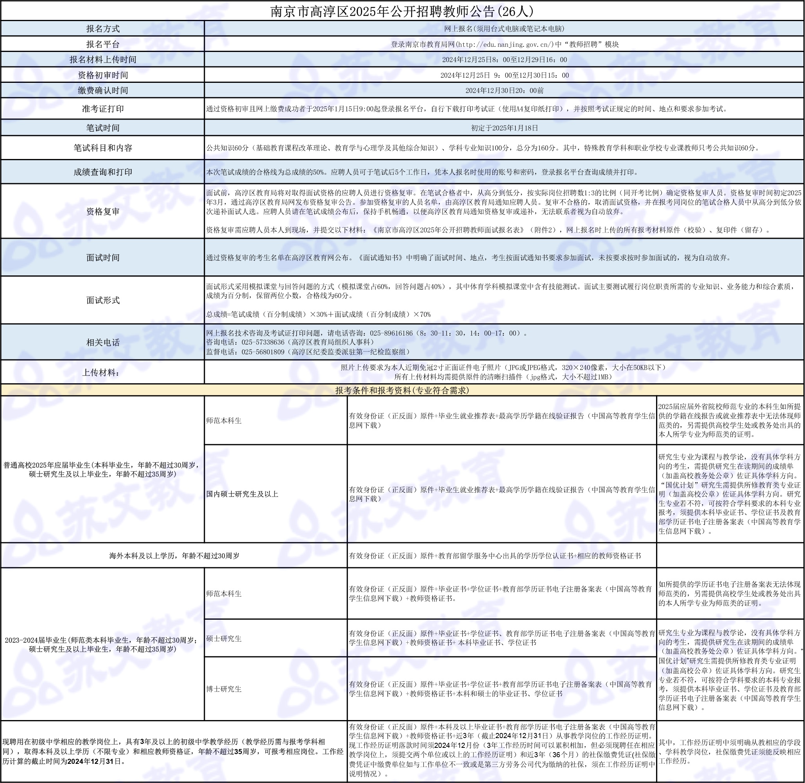
Task: Select the 资格复审 label cell
Action: 102,211
